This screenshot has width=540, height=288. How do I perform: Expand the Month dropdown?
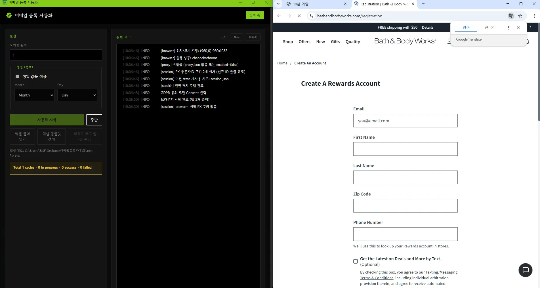pyautogui.click(x=34, y=95)
